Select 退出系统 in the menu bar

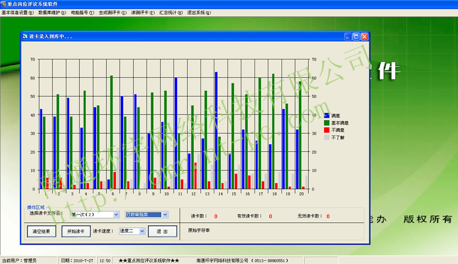point(199,12)
